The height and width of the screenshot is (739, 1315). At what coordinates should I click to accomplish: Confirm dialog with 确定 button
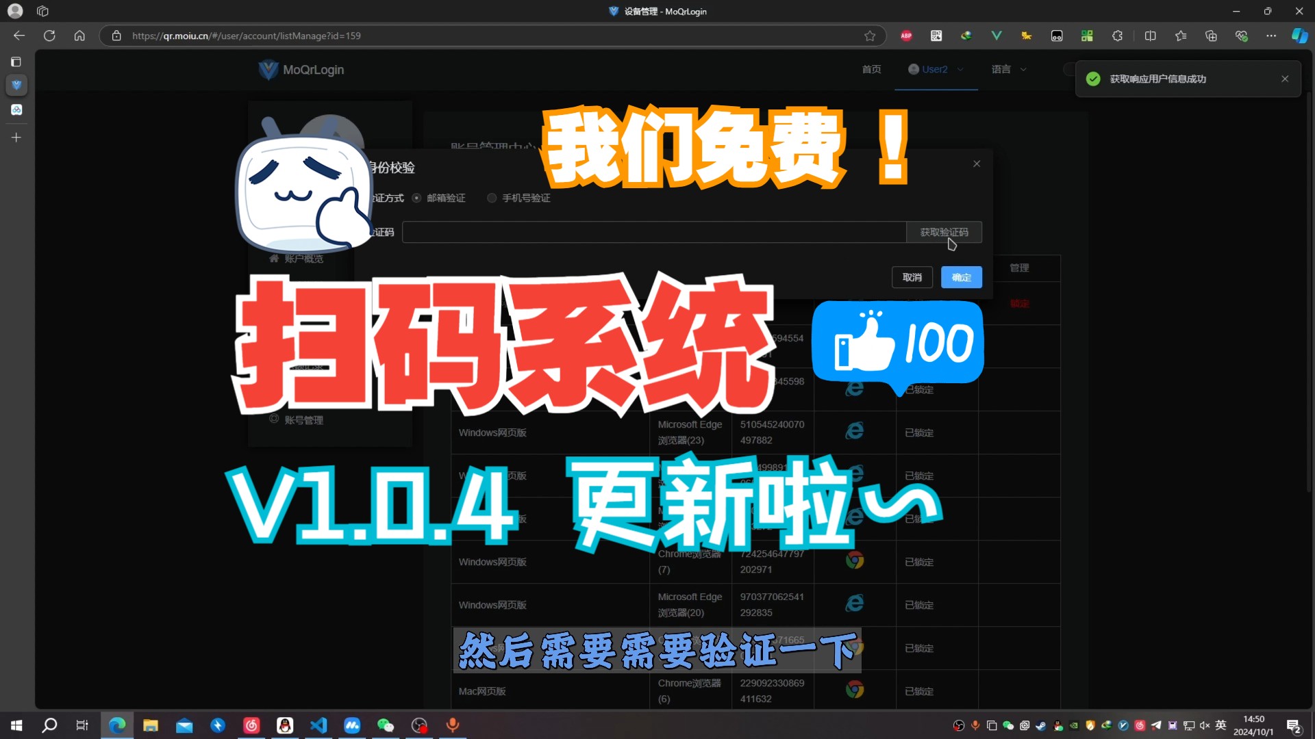tap(962, 277)
